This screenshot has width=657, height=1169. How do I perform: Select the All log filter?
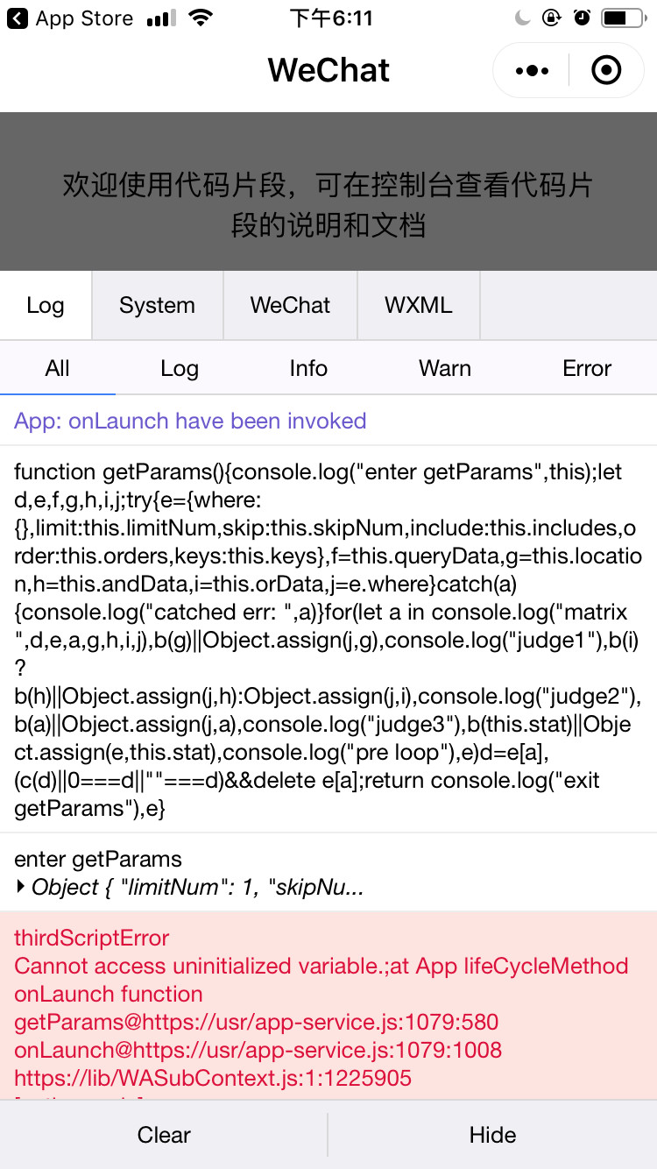[x=58, y=368]
